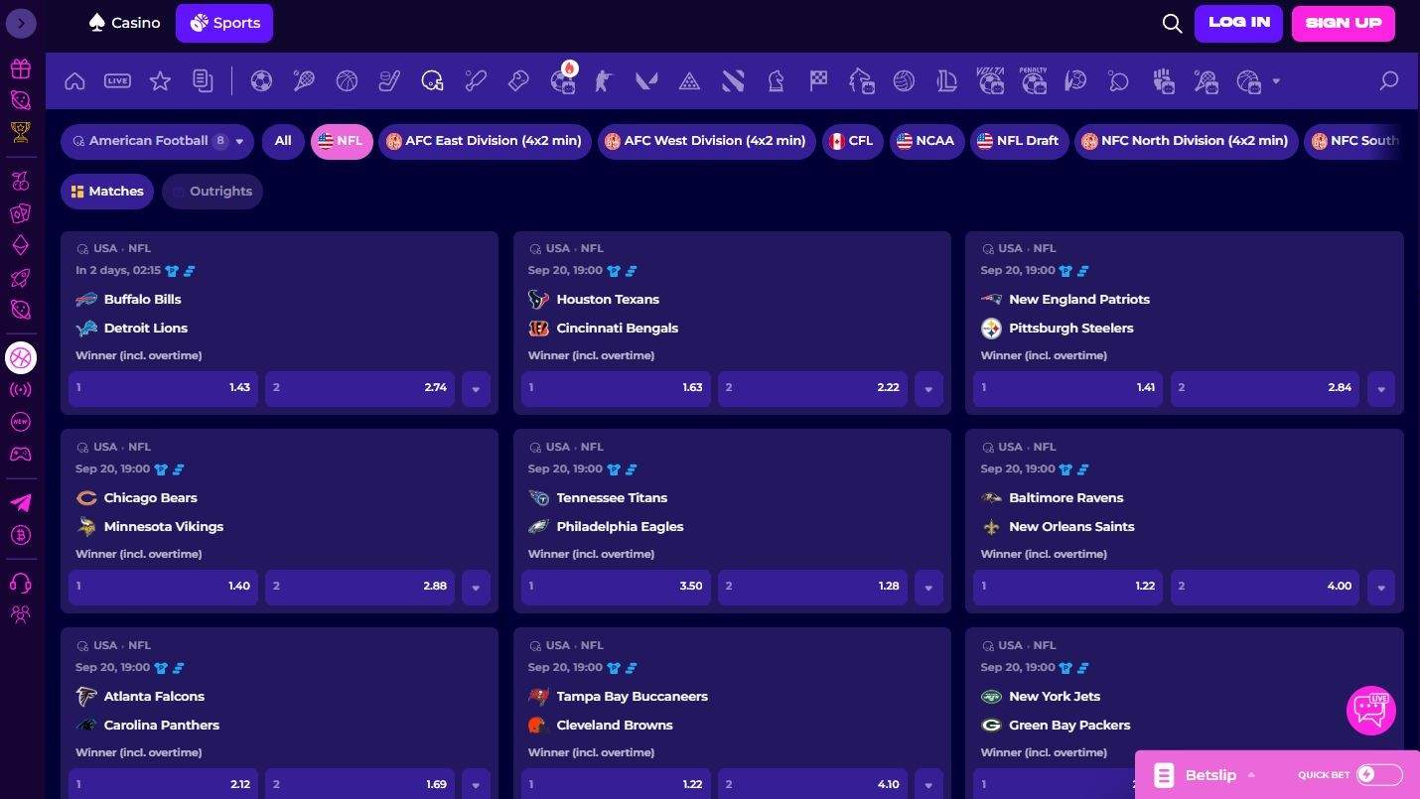The image size is (1420, 799).
Task: Open the cherries slots sidebar icon
Action: (x=21, y=182)
